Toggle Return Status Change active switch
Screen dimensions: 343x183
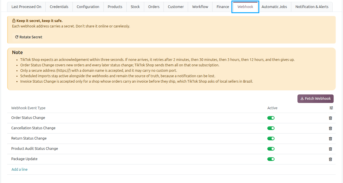tap(271, 138)
